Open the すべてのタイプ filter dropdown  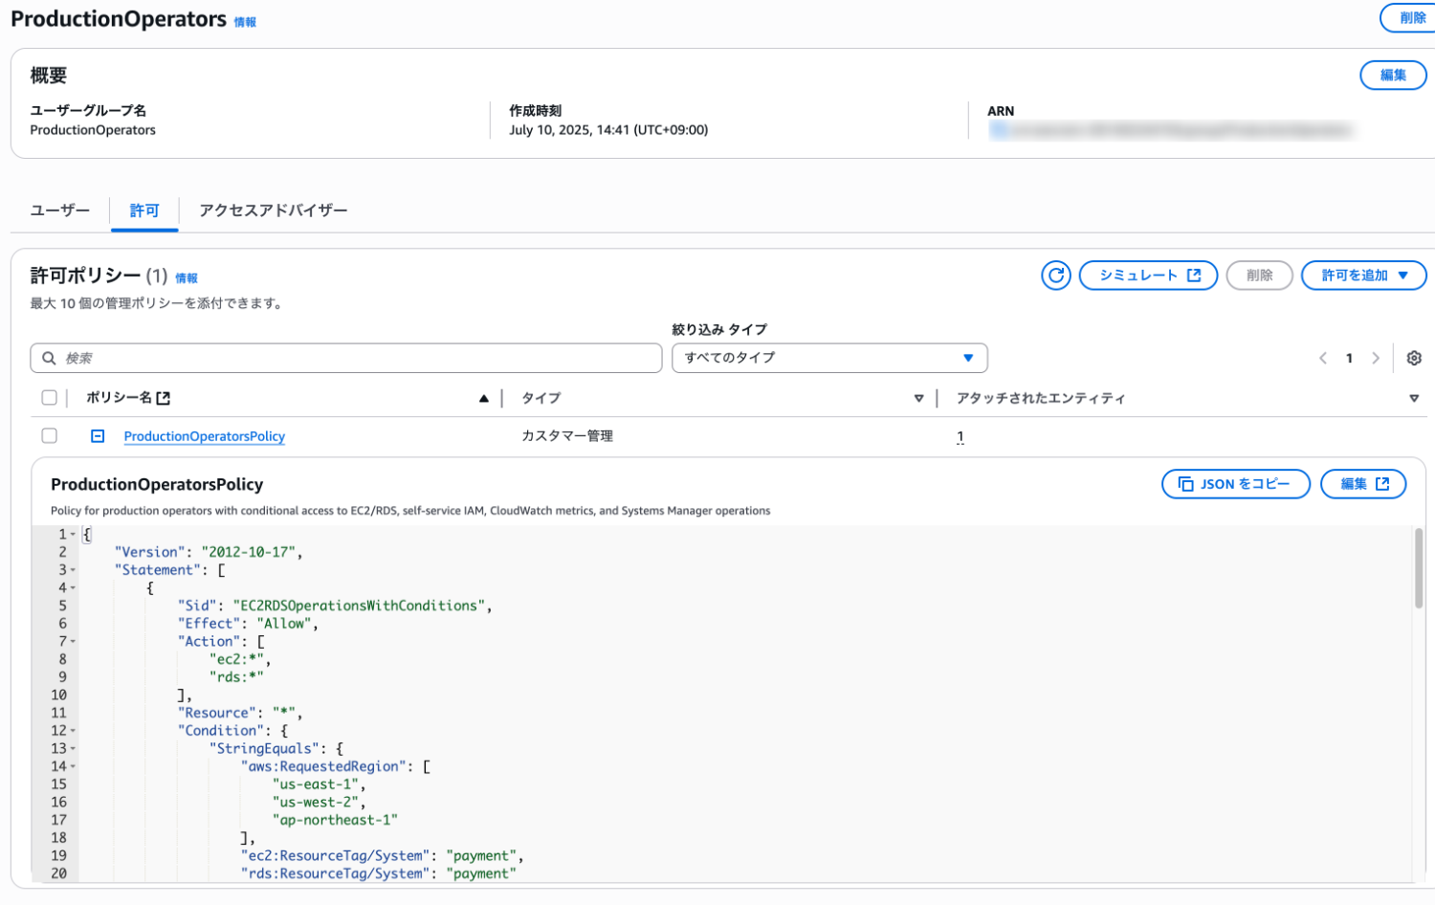[829, 358]
